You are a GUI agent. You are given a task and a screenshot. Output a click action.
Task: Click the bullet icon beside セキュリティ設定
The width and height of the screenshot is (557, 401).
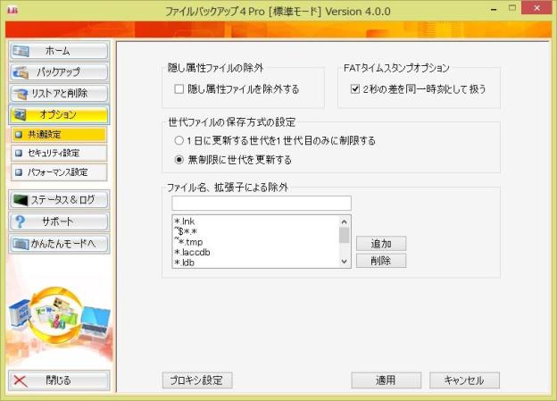tap(19, 154)
